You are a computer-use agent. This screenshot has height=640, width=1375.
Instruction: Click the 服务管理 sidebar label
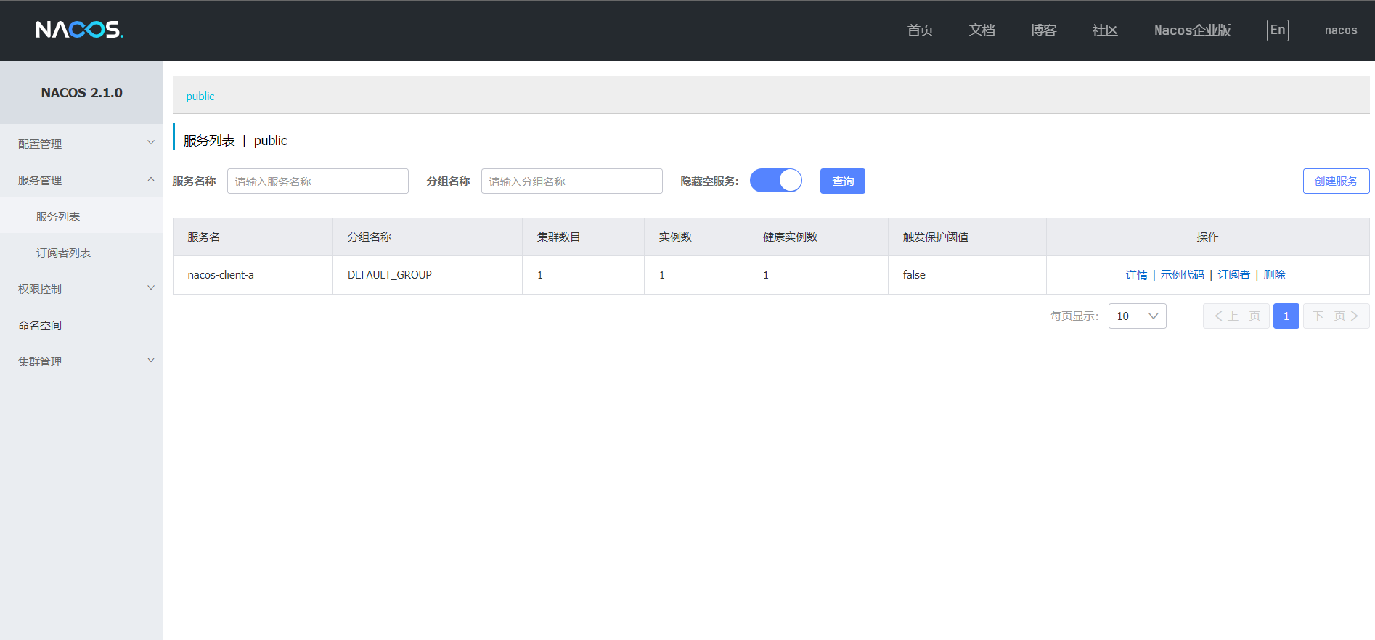(40, 180)
